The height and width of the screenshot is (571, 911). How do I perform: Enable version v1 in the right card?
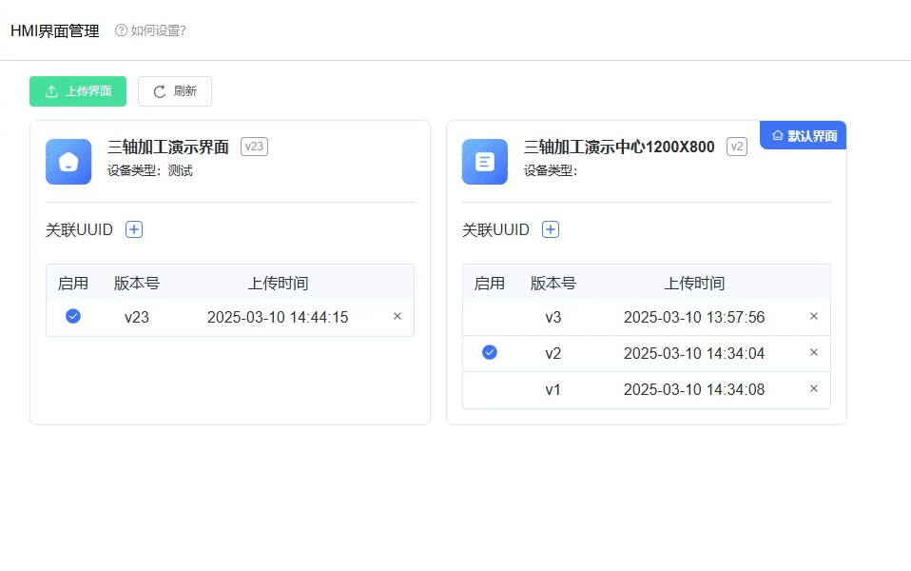(490, 389)
